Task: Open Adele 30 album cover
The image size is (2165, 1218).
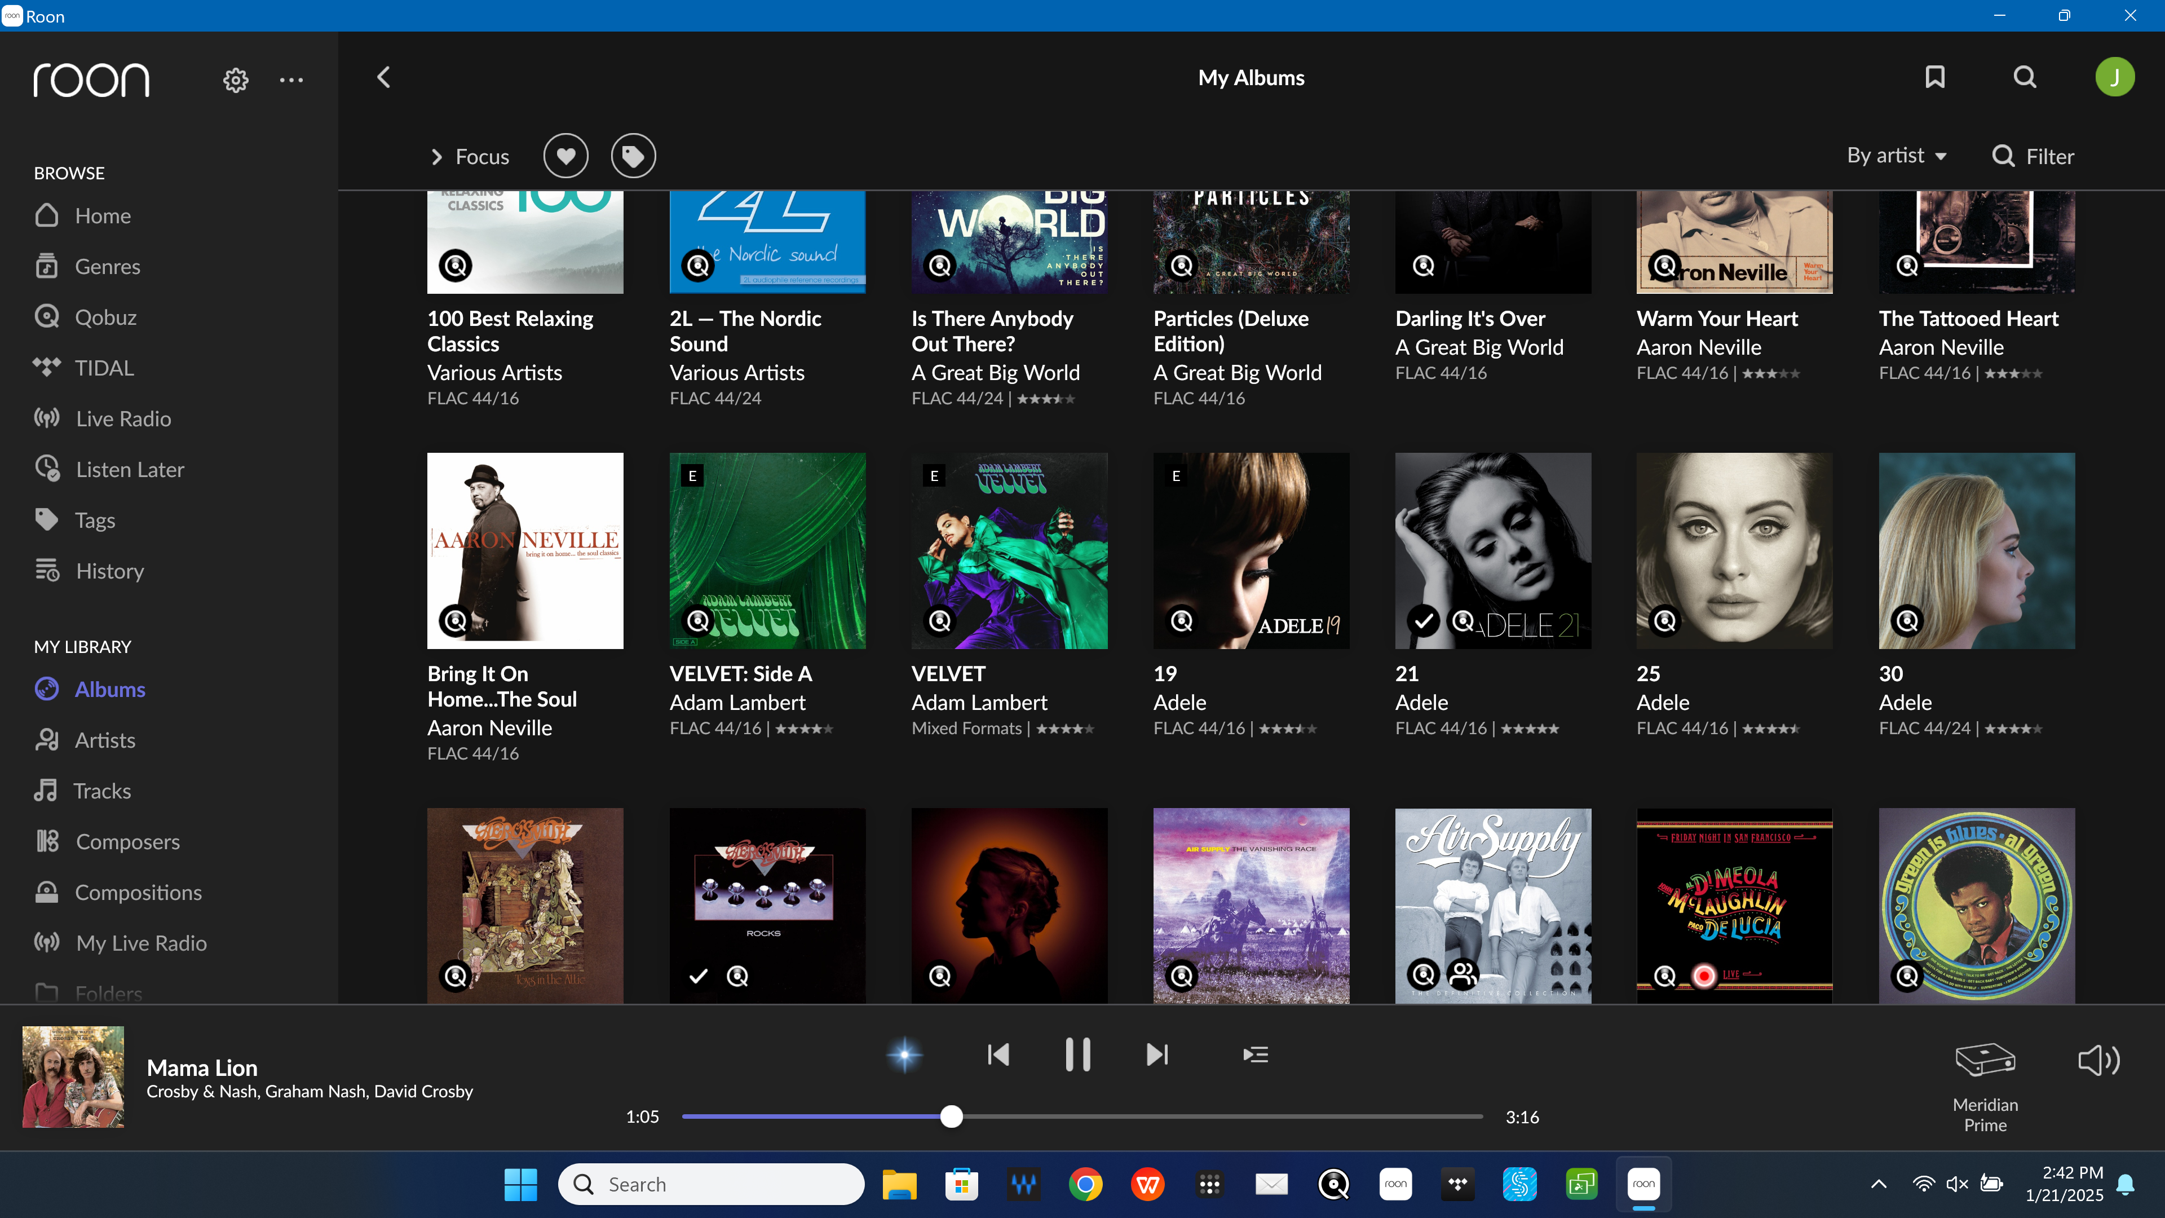Action: coord(1977,550)
